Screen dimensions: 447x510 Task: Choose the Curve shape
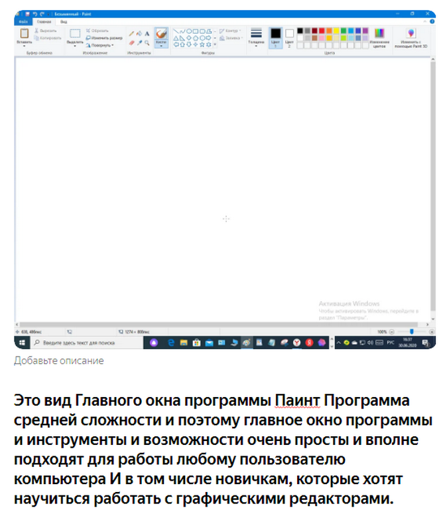pos(182,31)
